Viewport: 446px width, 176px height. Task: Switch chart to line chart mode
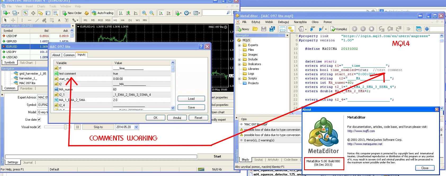(136, 13)
